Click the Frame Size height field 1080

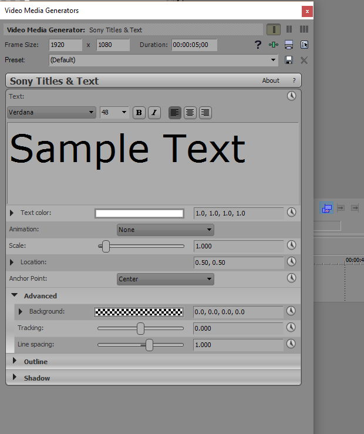113,45
